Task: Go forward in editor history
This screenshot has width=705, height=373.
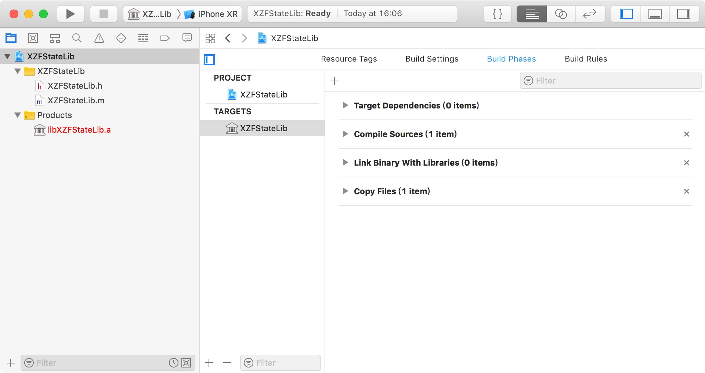Action: point(245,38)
